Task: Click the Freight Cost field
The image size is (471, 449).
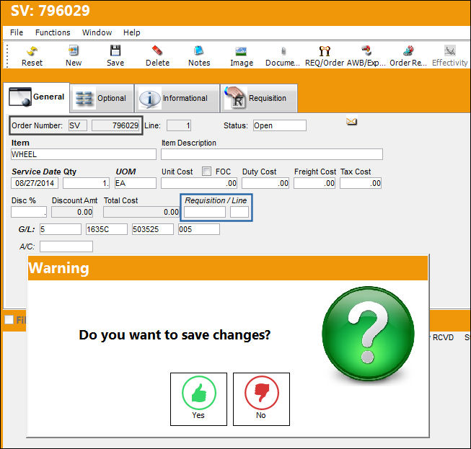Action: pos(314,183)
